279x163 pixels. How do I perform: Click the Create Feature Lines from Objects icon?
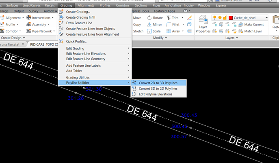click(61, 28)
